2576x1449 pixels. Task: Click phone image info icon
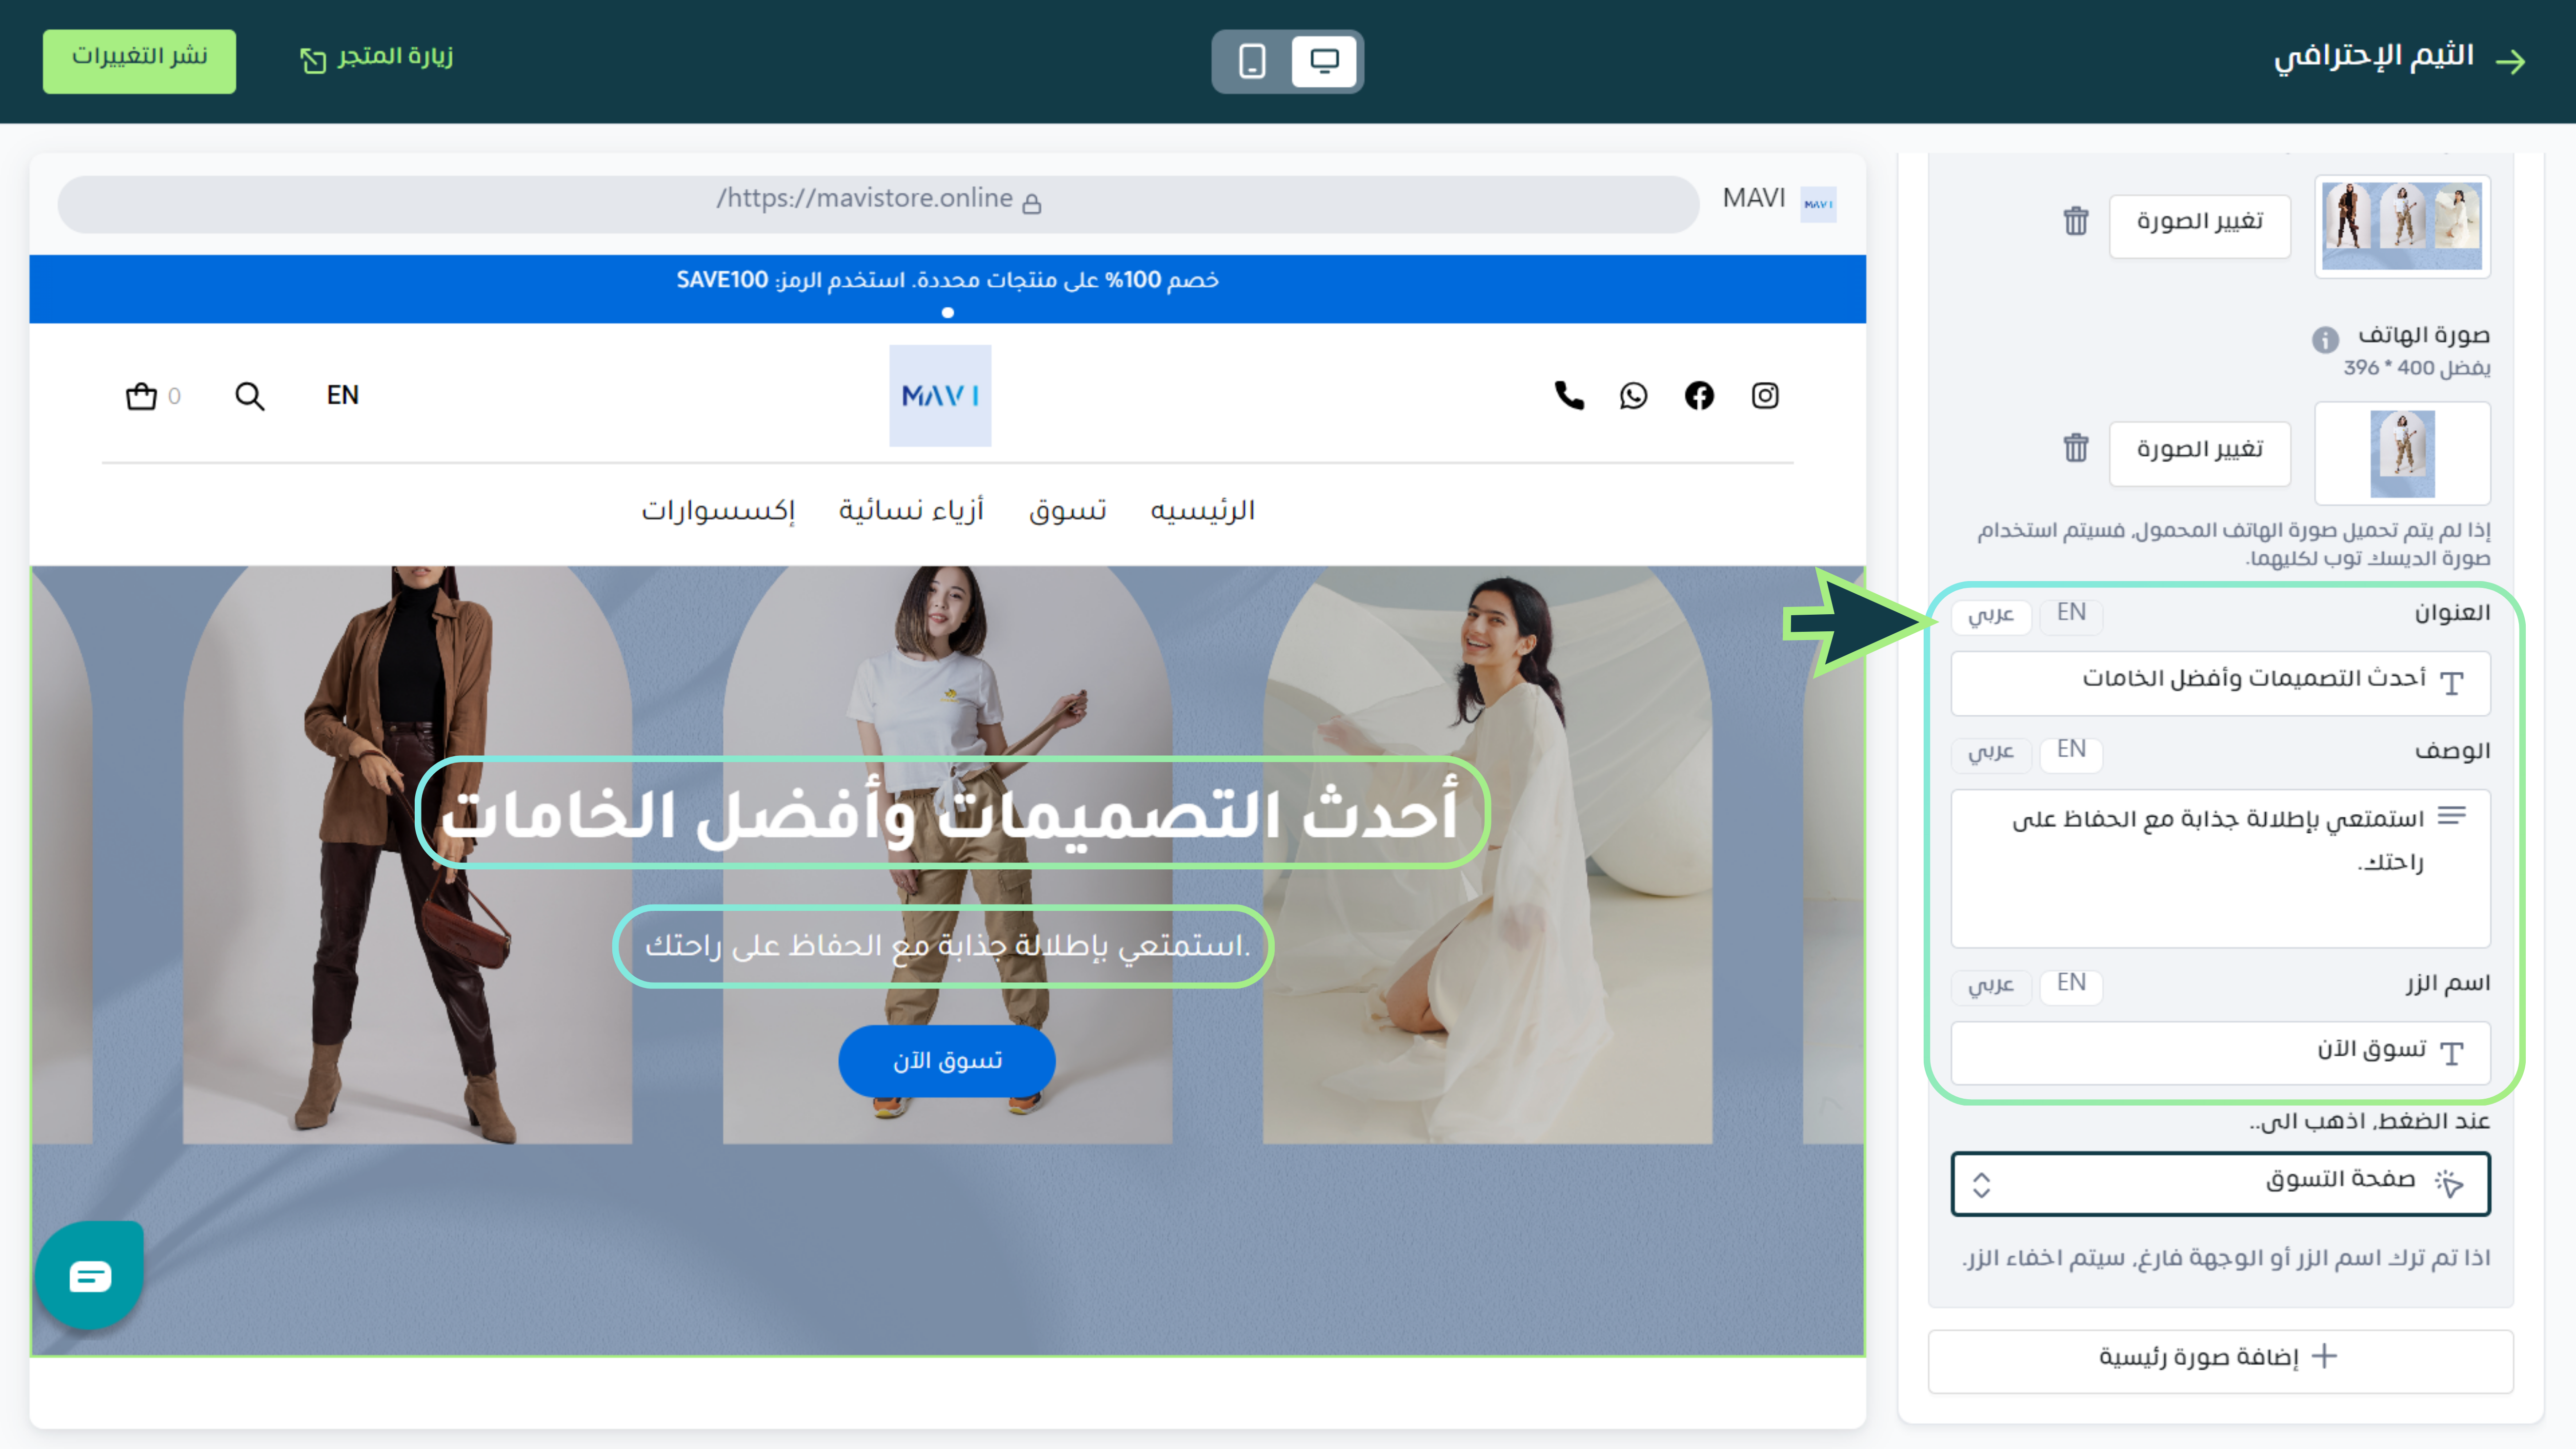coord(2325,340)
